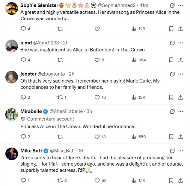This screenshot has width=190, height=186.
Task: Retweet Mirabelle's Princess Alice tweet
Action: 60,137
